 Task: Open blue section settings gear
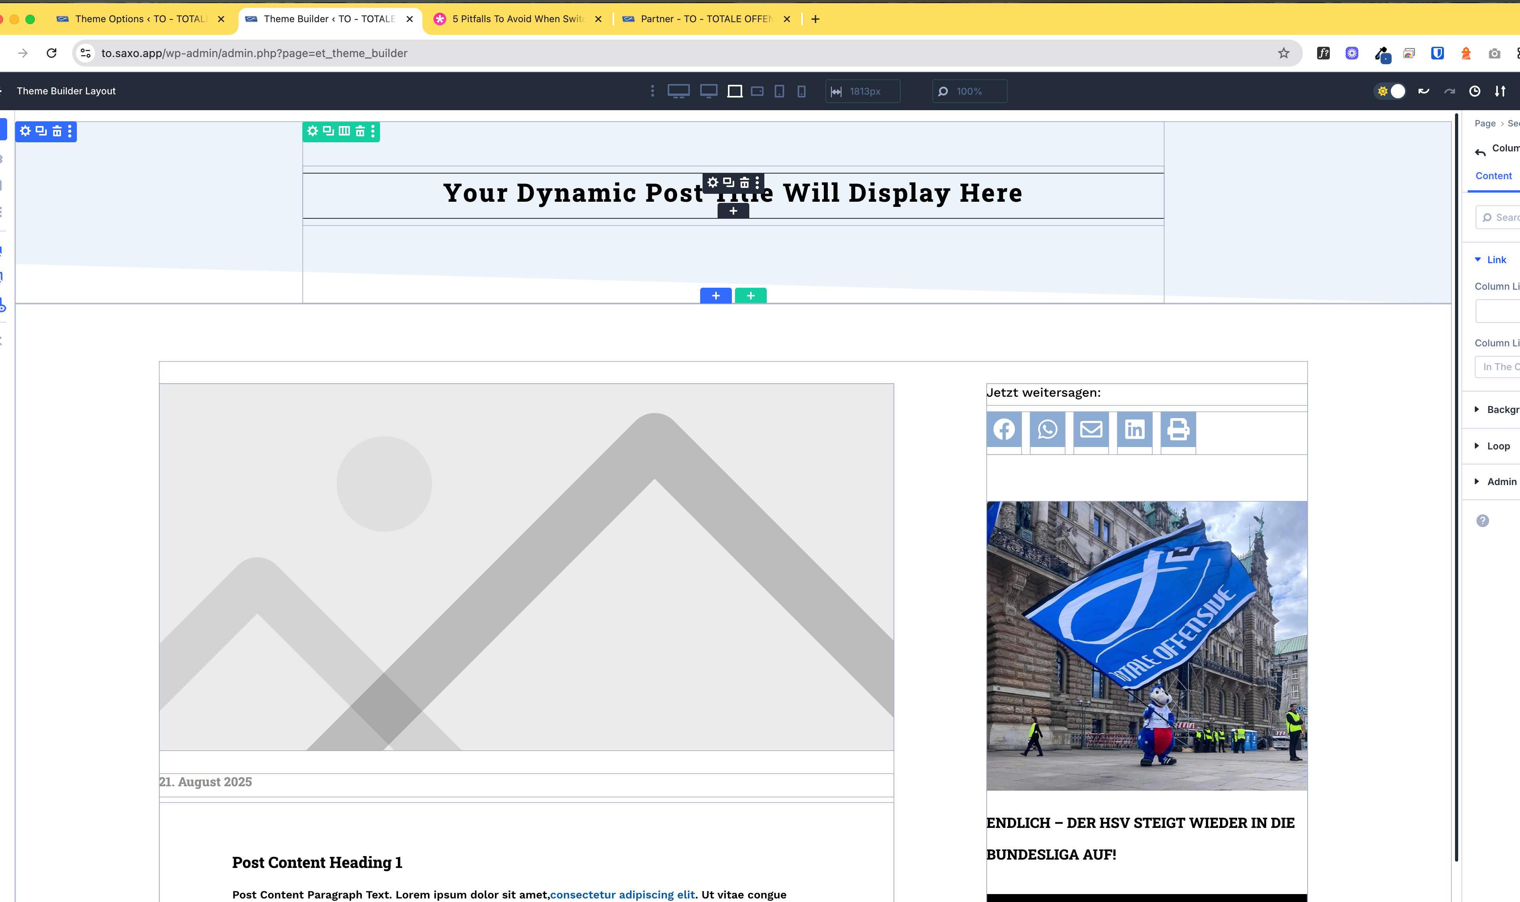pyautogui.click(x=25, y=131)
